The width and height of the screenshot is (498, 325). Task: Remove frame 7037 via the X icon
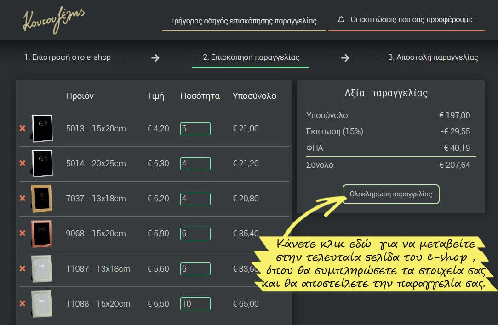point(22,199)
